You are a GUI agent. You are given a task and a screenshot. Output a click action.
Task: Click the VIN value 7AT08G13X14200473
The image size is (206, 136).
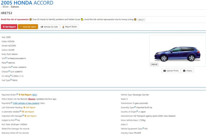pos(16,59)
